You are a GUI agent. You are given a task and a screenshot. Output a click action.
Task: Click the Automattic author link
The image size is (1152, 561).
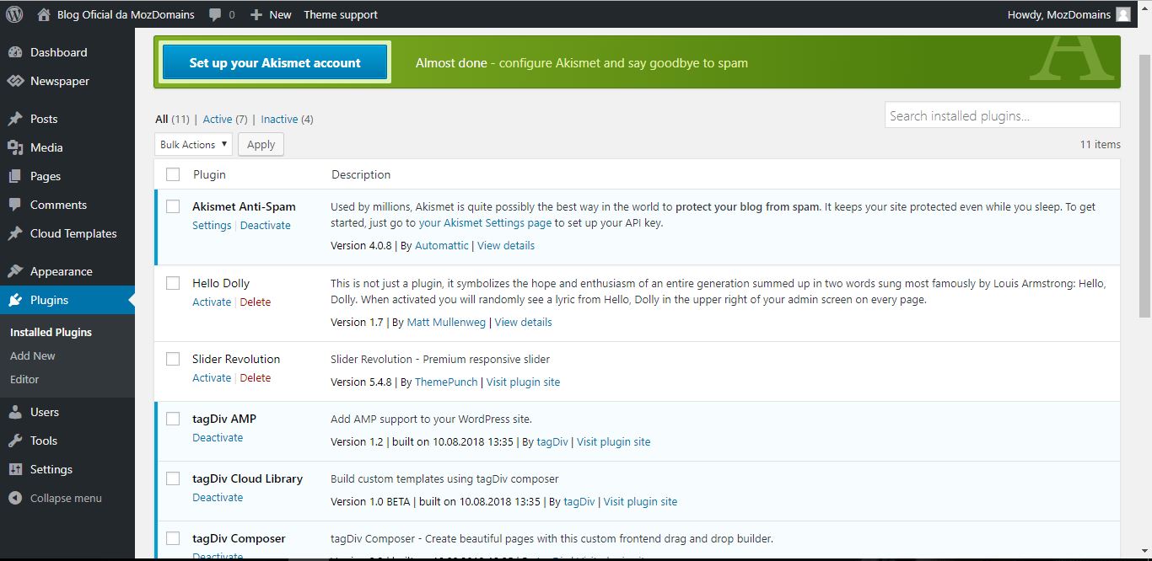[442, 245]
